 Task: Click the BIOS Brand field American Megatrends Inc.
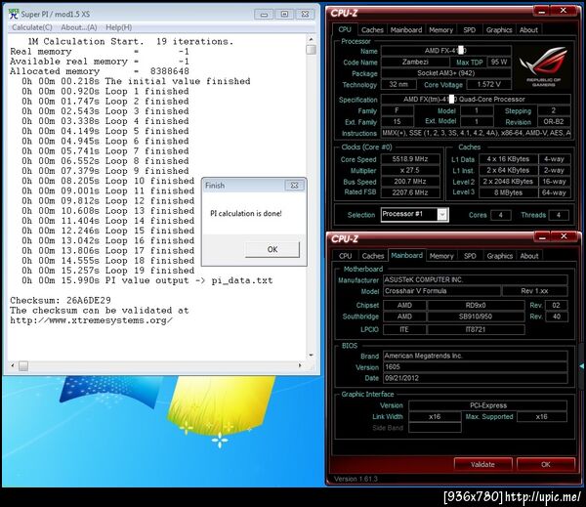[476, 356]
